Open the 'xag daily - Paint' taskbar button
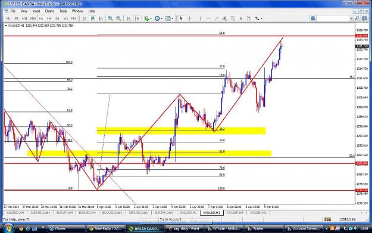 tap(185, 229)
